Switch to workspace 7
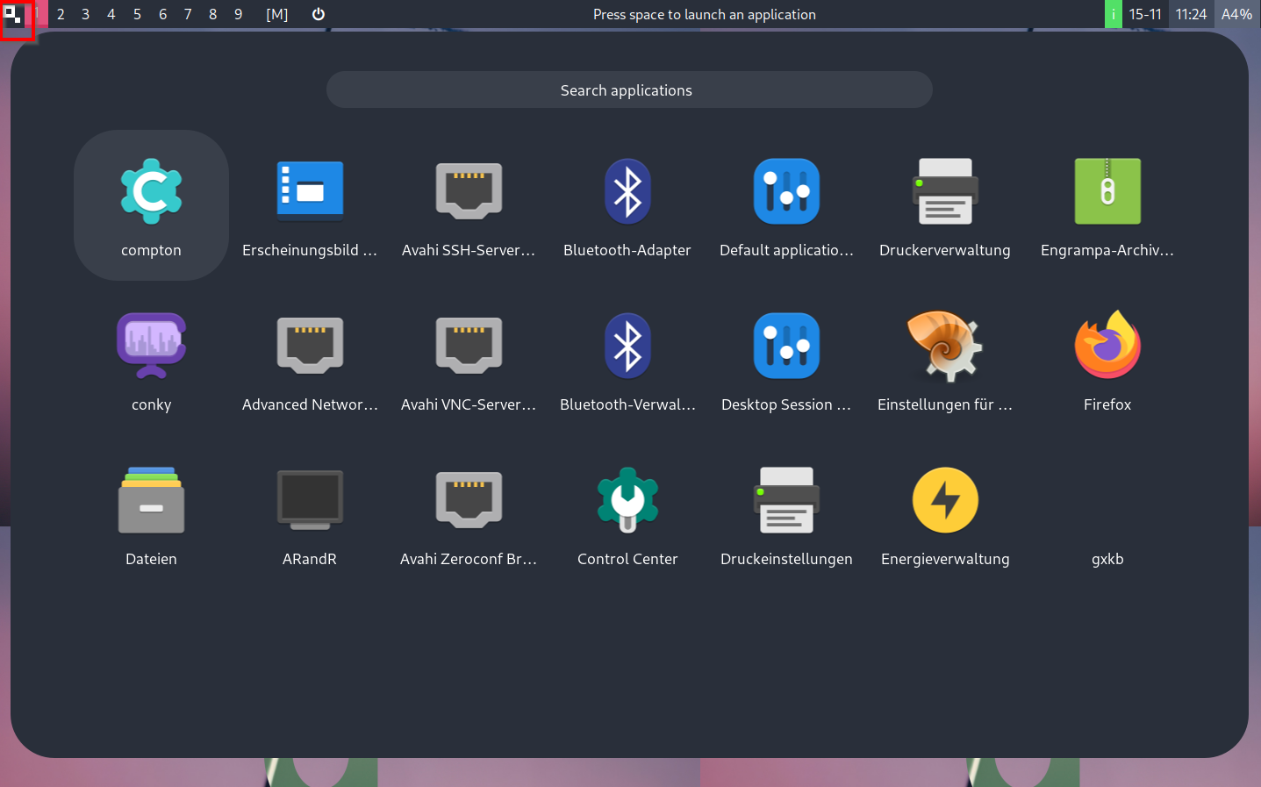1261x787 pixels. click(x=188, y=14)
